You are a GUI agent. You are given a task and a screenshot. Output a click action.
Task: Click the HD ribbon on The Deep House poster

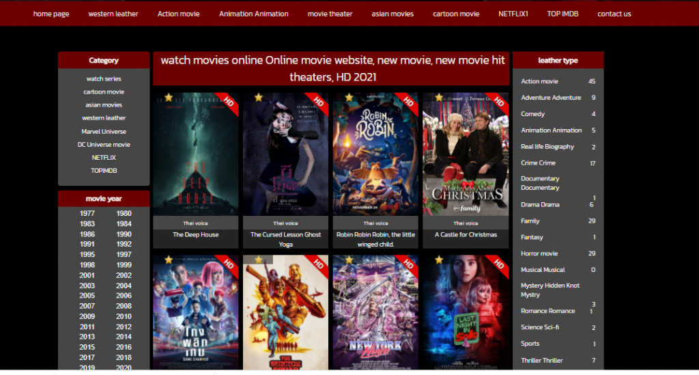tap(228, 102)
